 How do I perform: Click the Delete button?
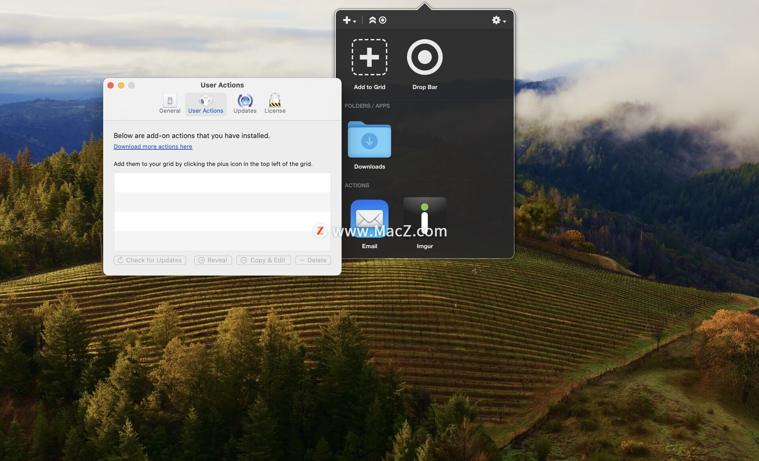[313, 260]
